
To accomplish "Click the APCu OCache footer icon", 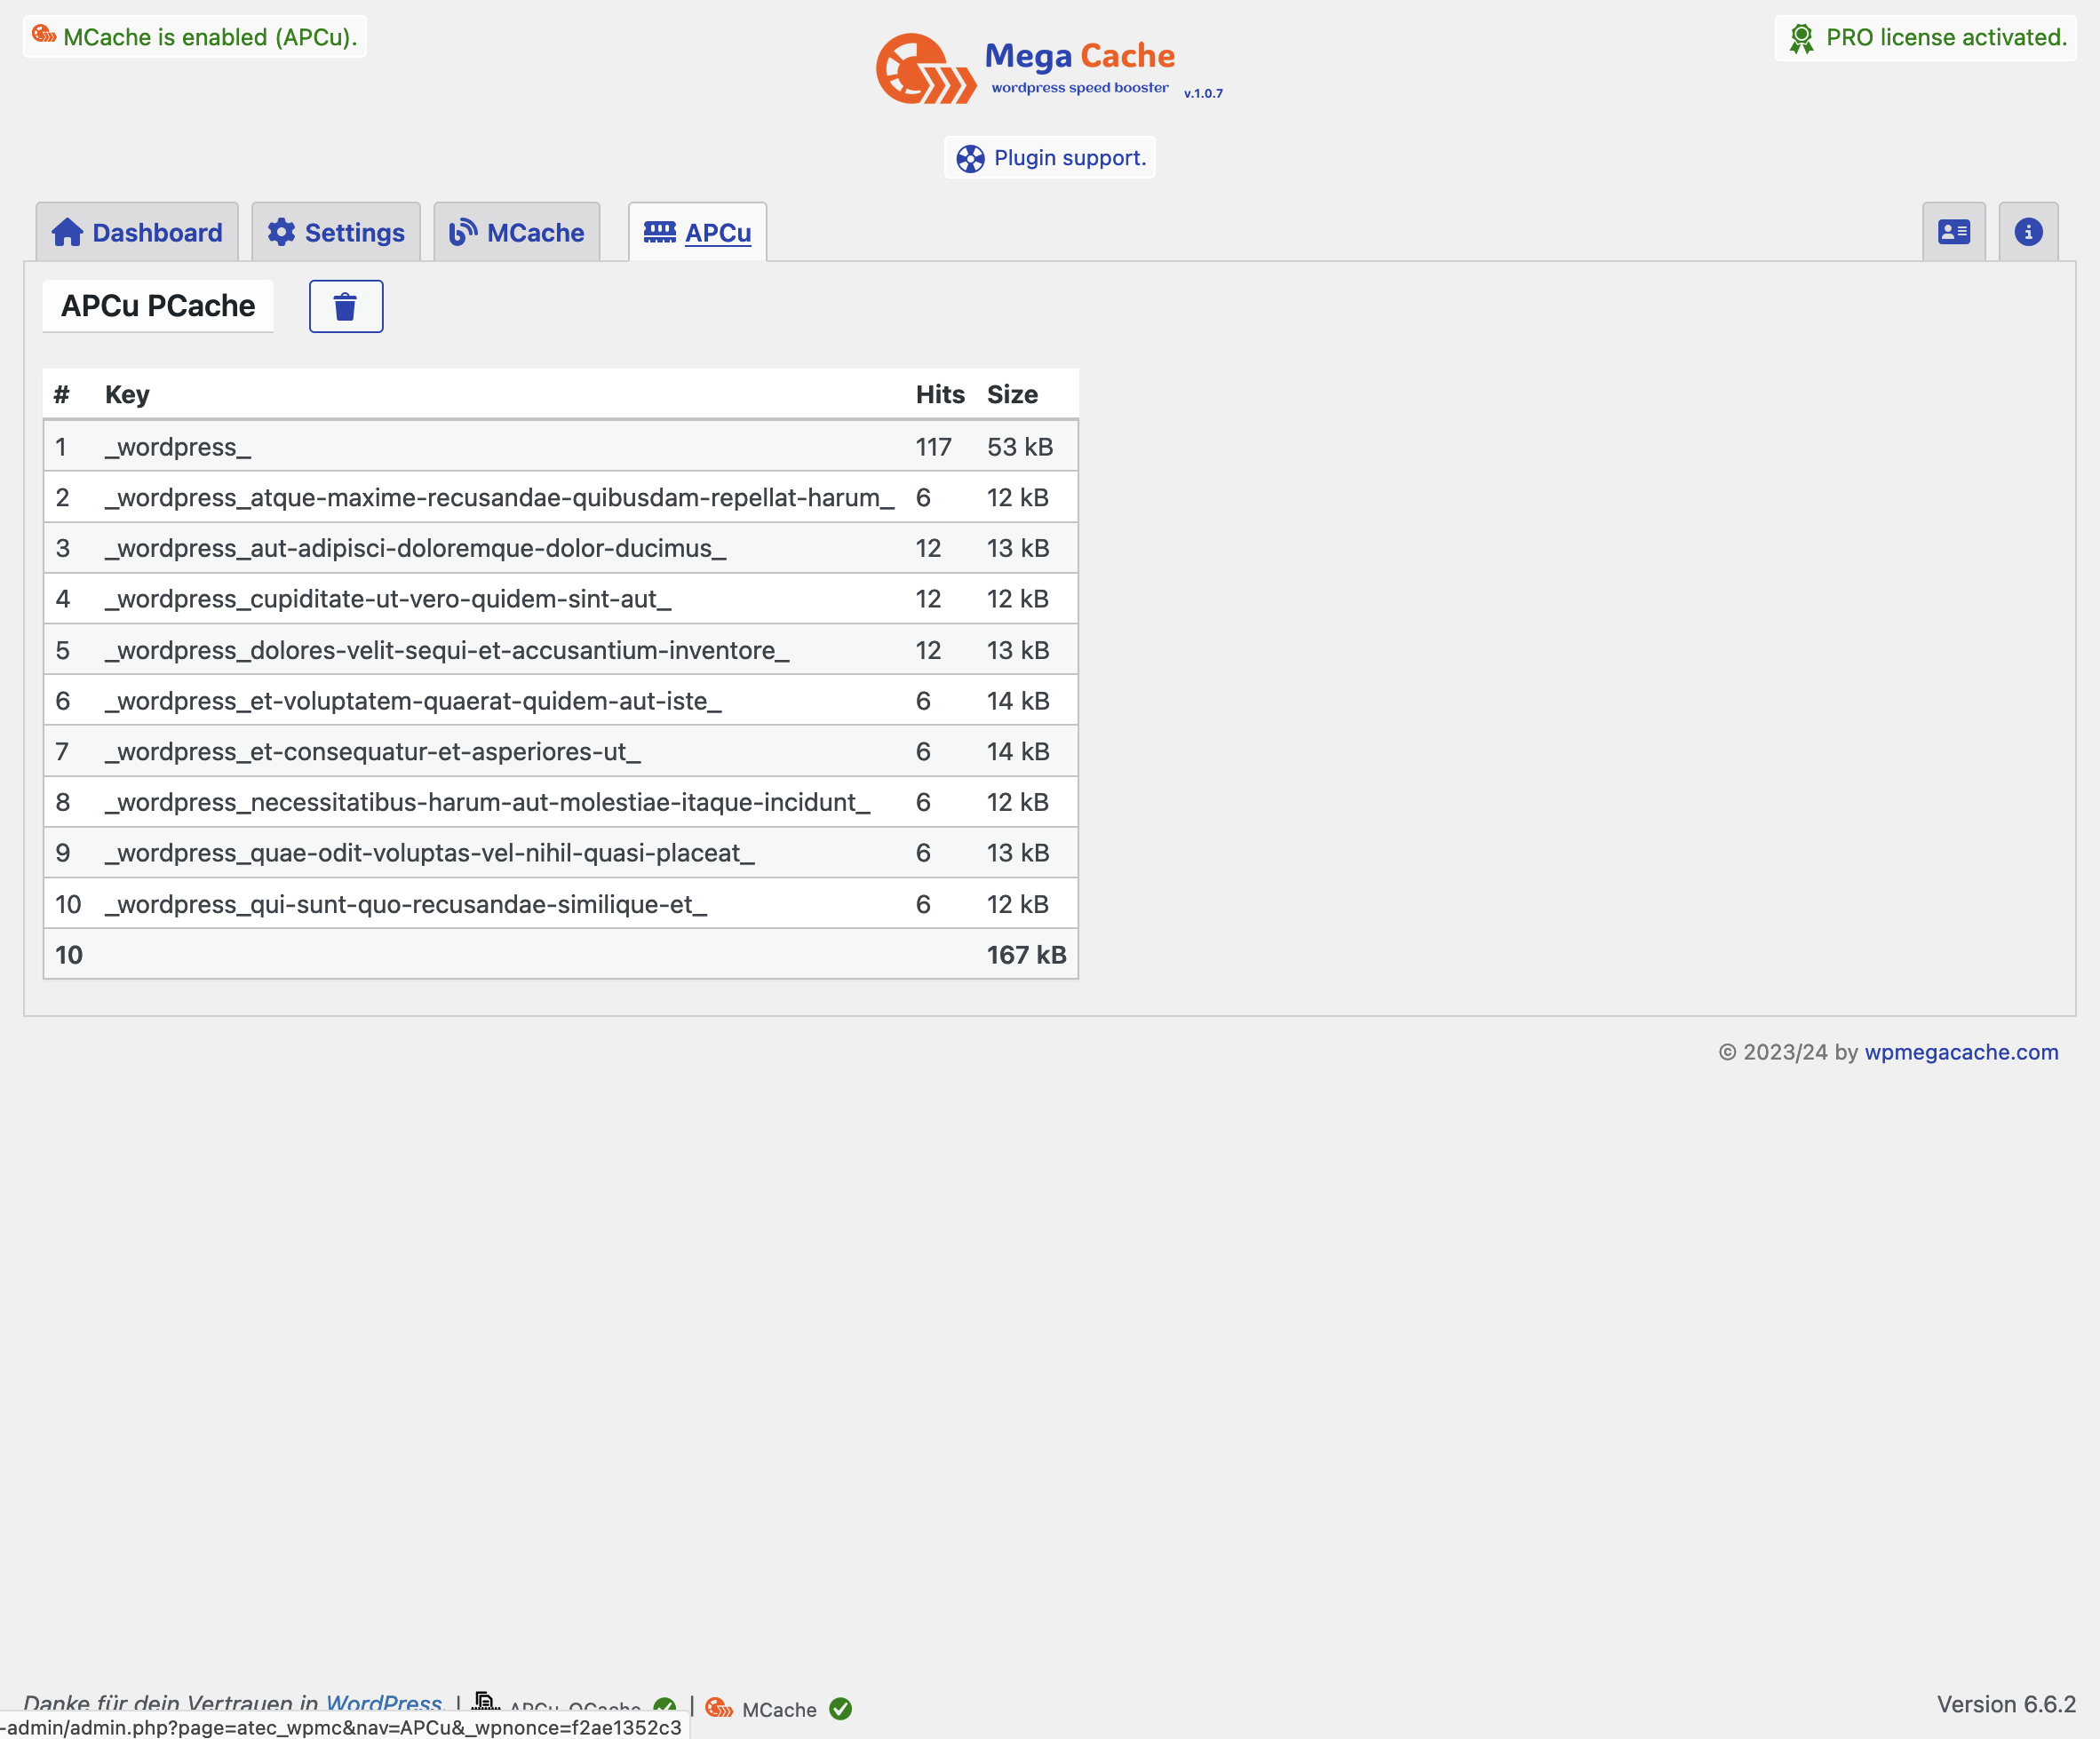I will tap(485, 1702).
